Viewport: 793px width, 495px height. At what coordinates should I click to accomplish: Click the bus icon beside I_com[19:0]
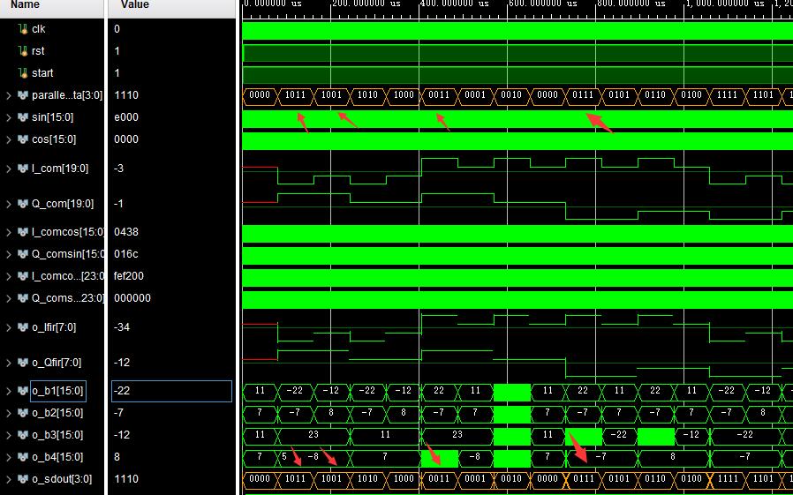pyautogui.click(x=23, y=169)
